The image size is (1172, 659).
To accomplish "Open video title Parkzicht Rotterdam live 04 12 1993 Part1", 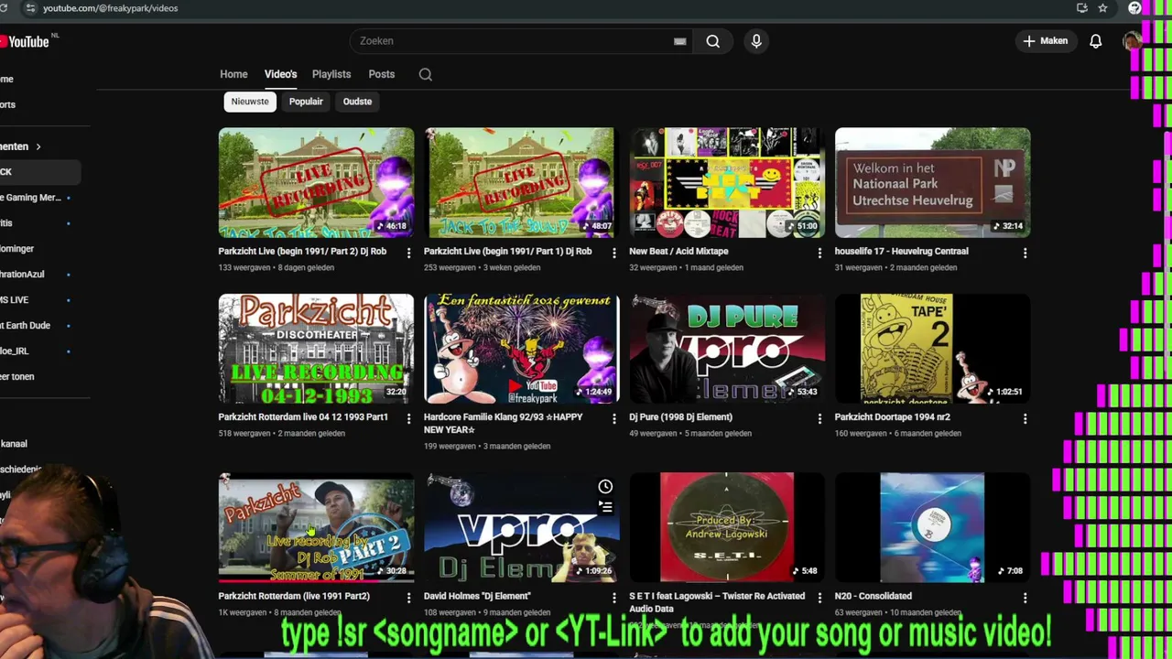I will [303, 416].
